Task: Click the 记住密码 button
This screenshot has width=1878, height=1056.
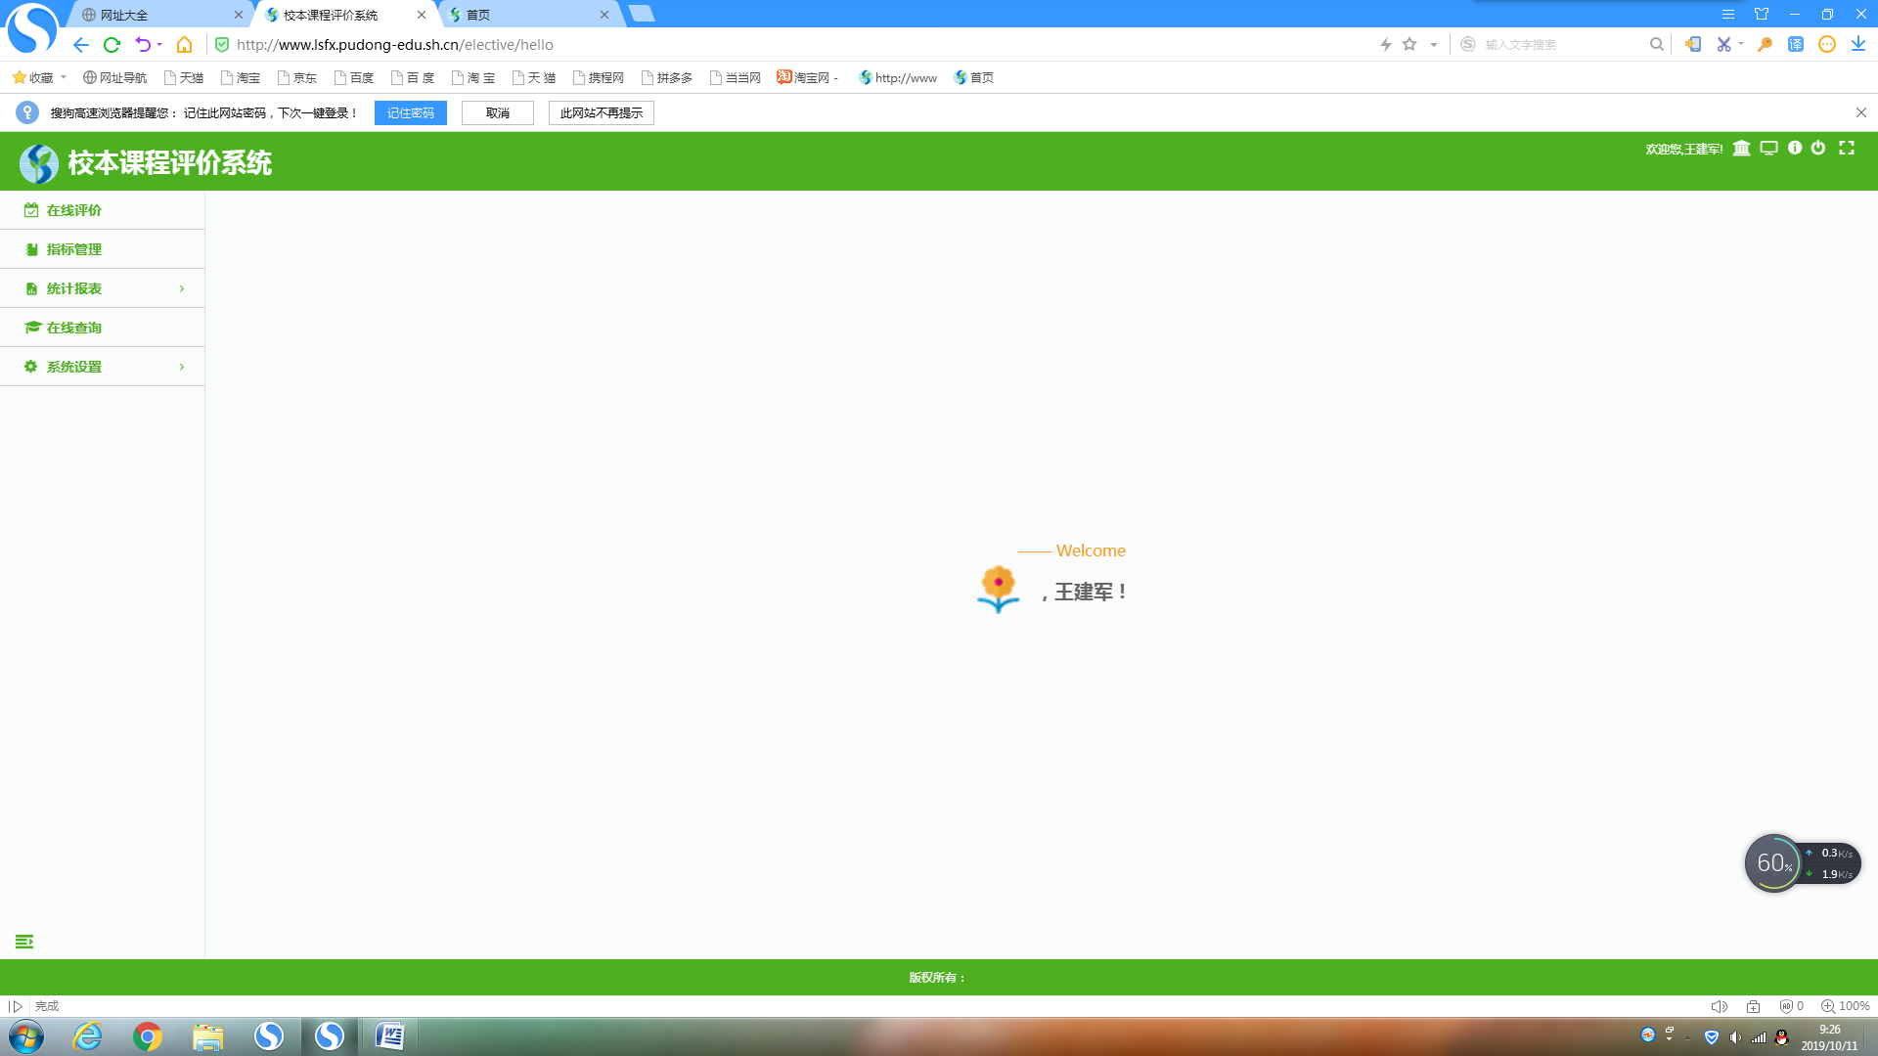Action: coord(410,113)
